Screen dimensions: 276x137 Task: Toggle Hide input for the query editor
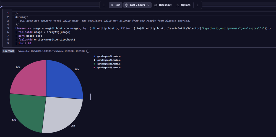(163, 5)
